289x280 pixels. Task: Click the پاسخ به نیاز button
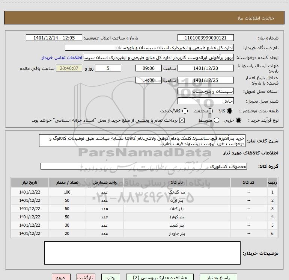point(218,277)
